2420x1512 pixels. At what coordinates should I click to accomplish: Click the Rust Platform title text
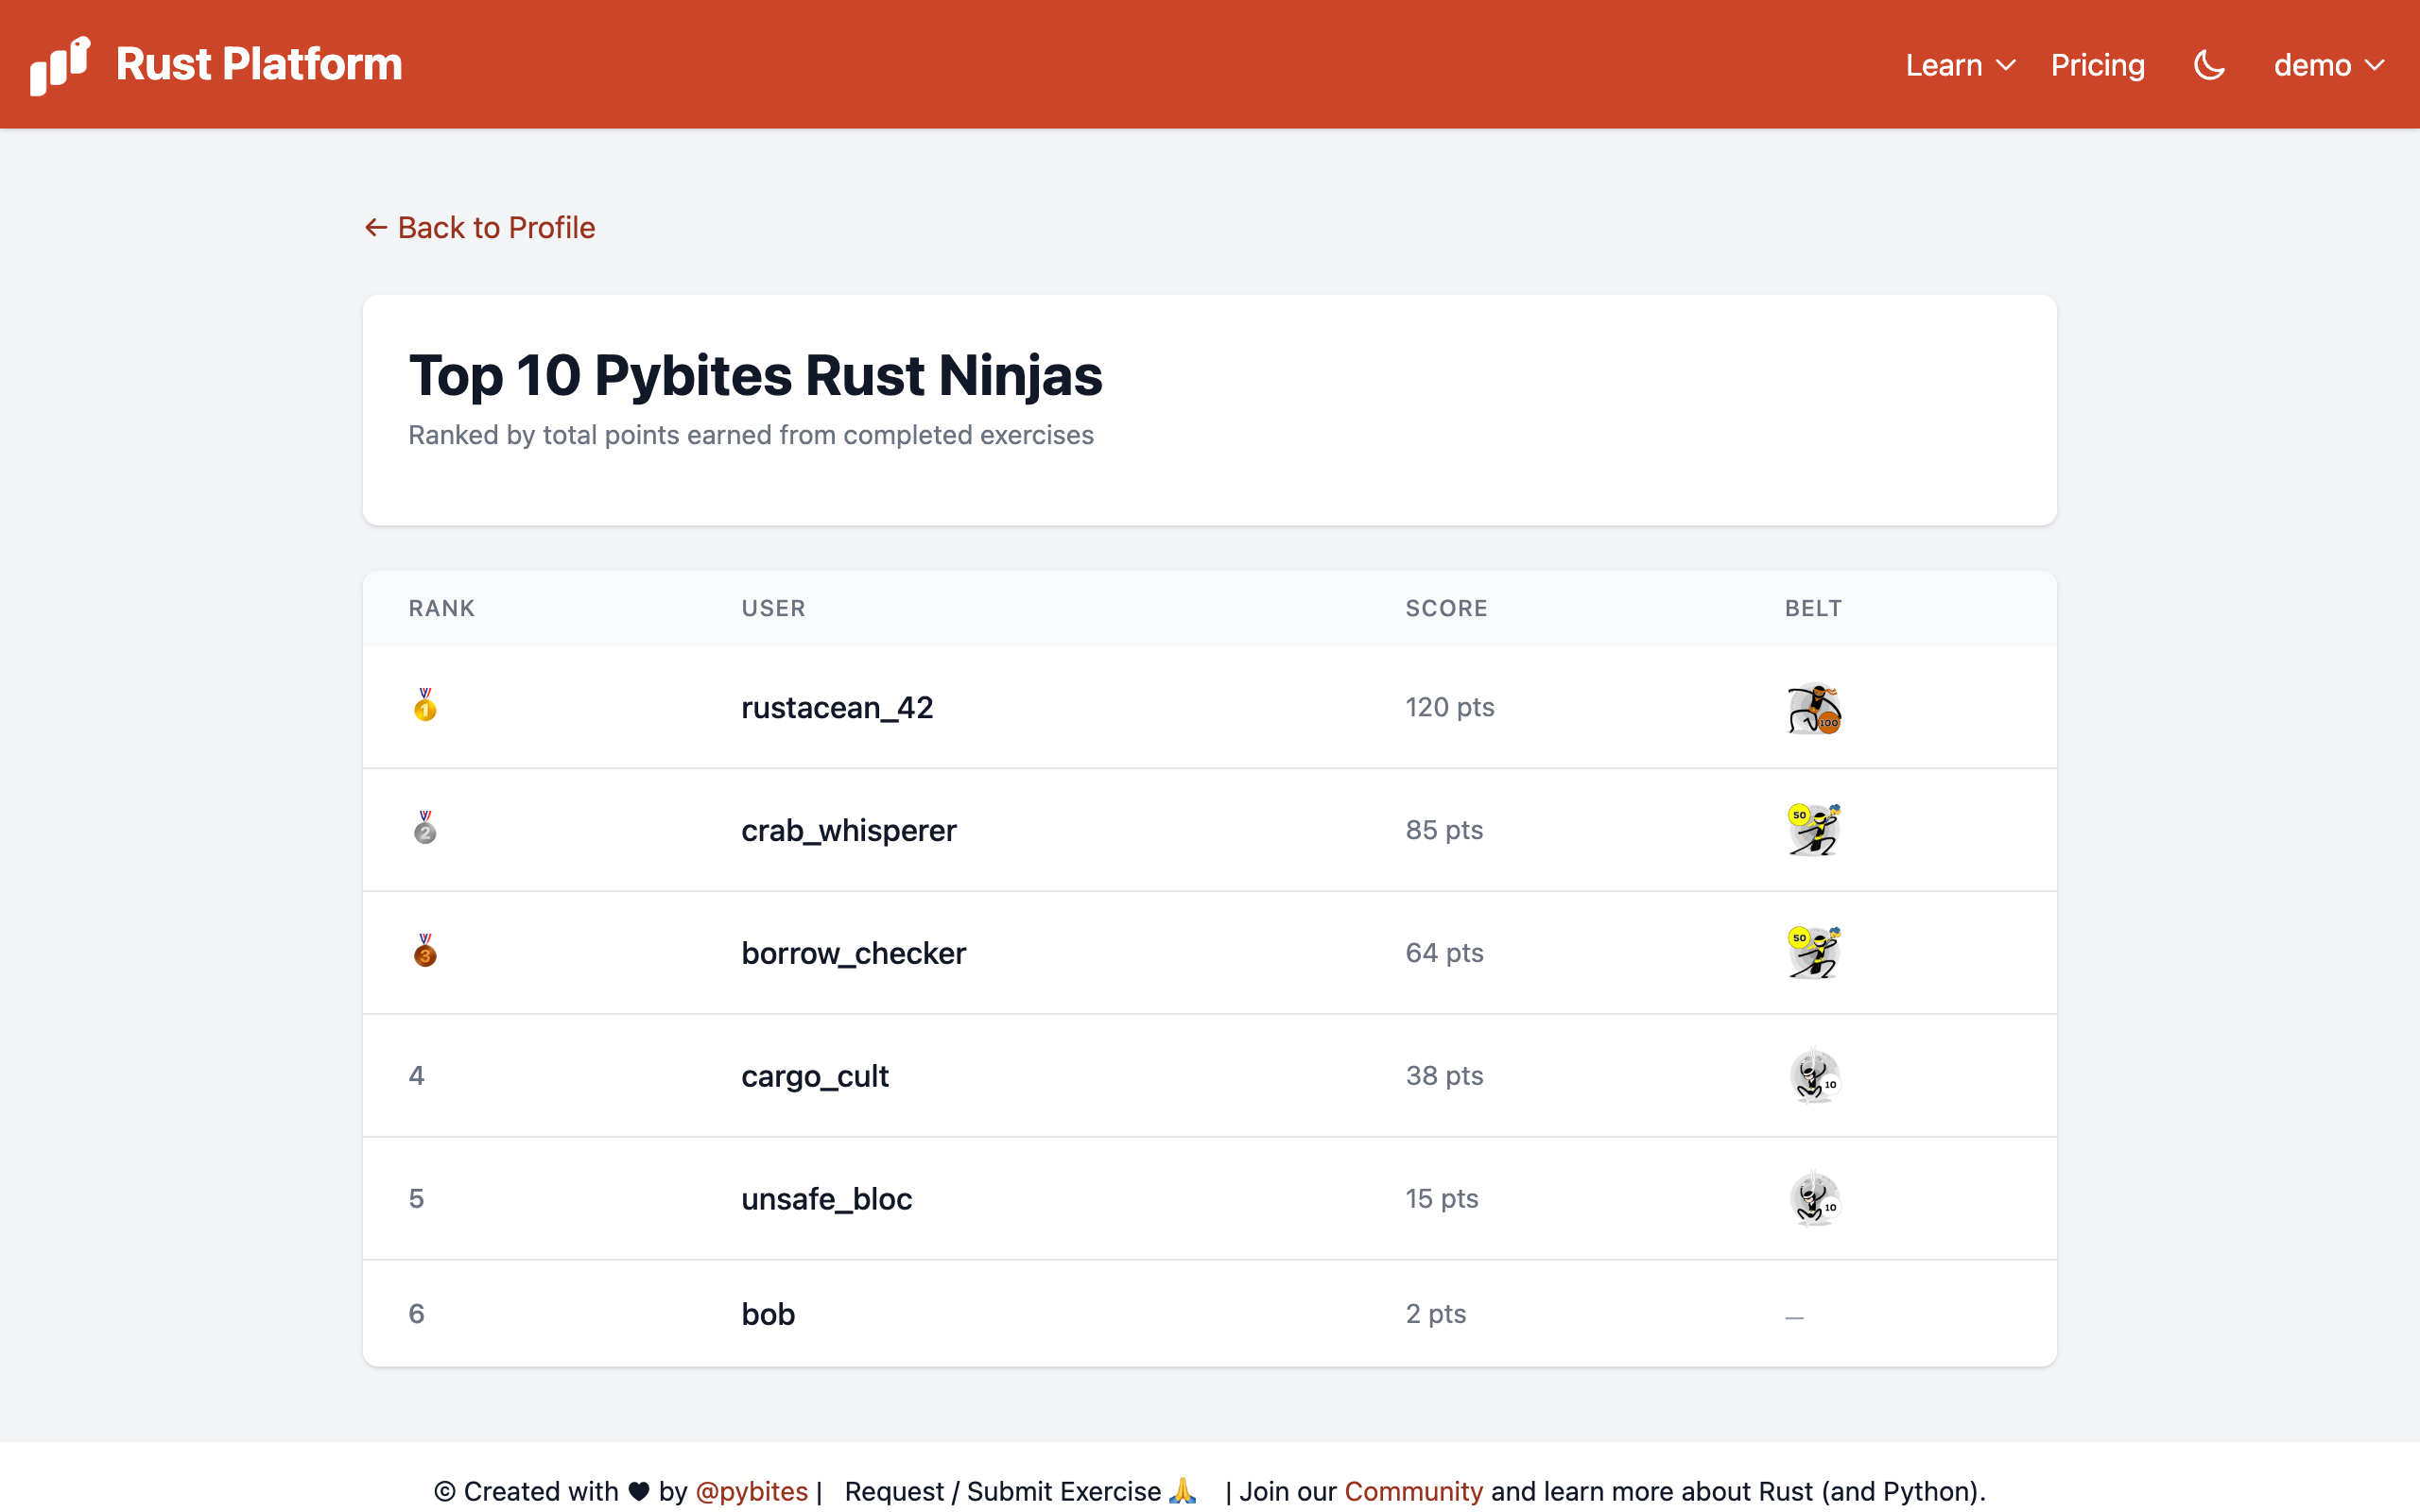(x=259, y=64)
